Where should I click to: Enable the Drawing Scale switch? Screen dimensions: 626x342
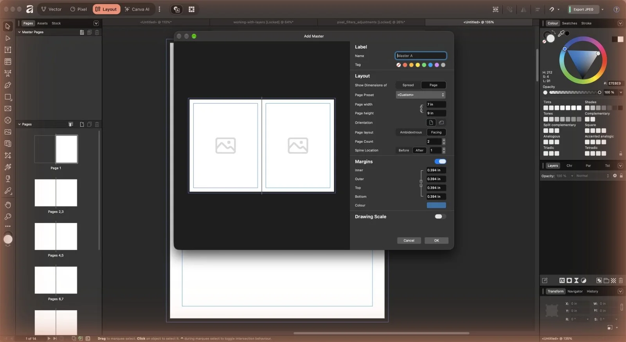pyautogui.click(x=440, y=217)
